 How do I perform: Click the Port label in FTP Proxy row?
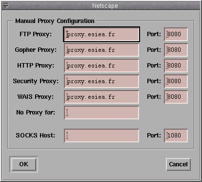point(154,34)
